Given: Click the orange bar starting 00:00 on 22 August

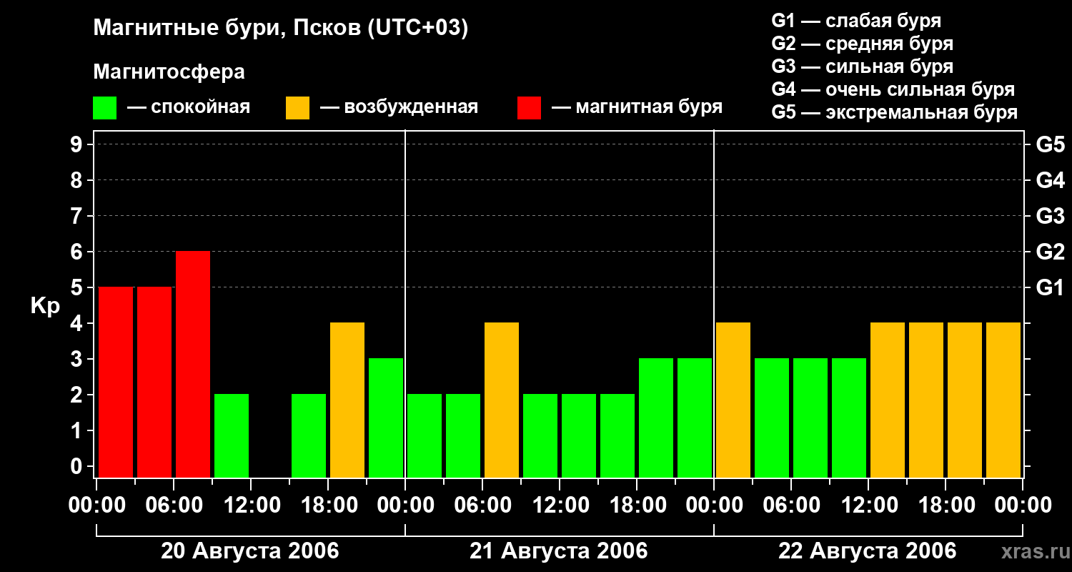Looking at the screenshot, I should point(733,400).
